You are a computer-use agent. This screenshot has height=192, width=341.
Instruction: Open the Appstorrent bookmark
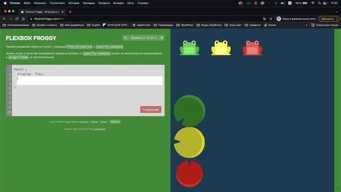[142, 25]
